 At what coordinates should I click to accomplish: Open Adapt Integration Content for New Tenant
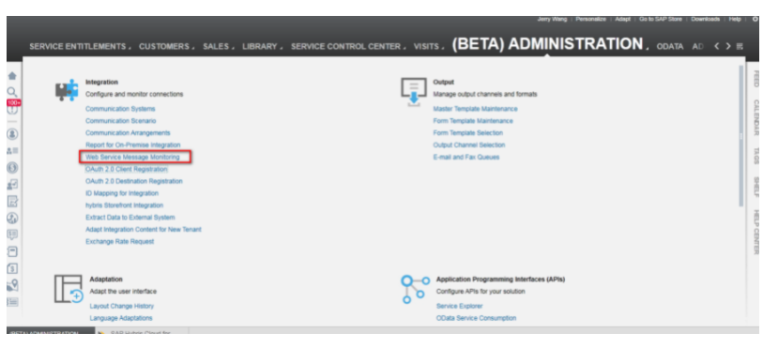pos(143,230)
